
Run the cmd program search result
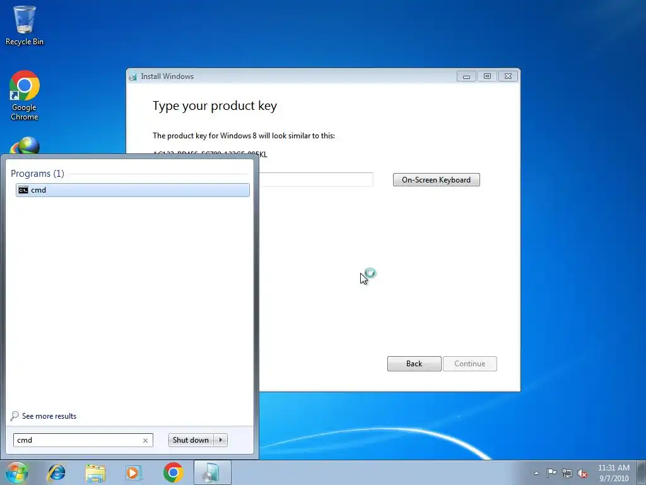pyautogui.click(x=132, y=190)
